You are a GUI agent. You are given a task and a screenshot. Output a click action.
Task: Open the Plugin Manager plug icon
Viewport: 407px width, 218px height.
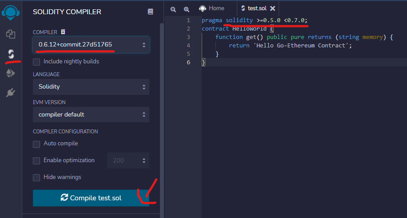11,93
